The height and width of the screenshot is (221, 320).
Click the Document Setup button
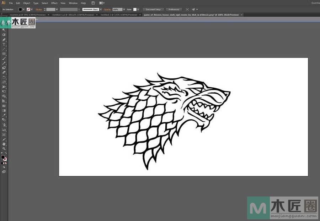coord(153,9)
